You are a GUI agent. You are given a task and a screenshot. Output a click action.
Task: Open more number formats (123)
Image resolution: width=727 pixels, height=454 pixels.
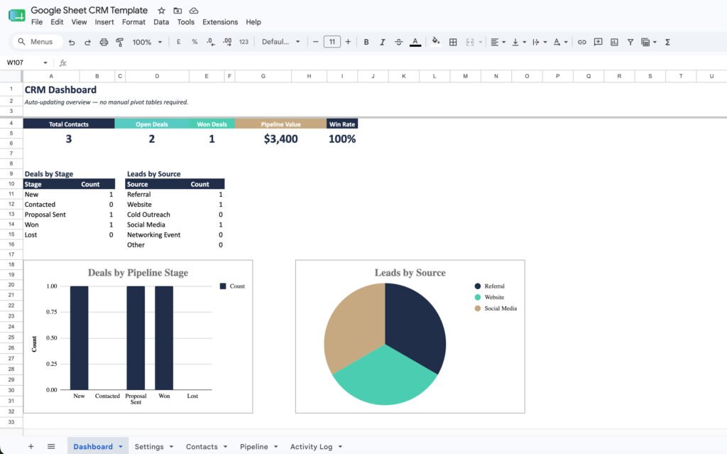[x=244, y=42]
